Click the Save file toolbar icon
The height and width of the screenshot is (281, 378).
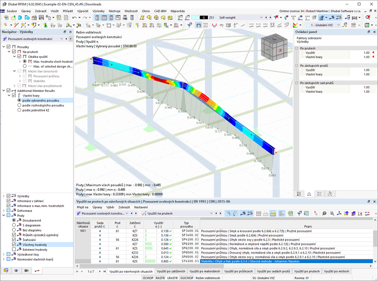(x=41, y=17)
